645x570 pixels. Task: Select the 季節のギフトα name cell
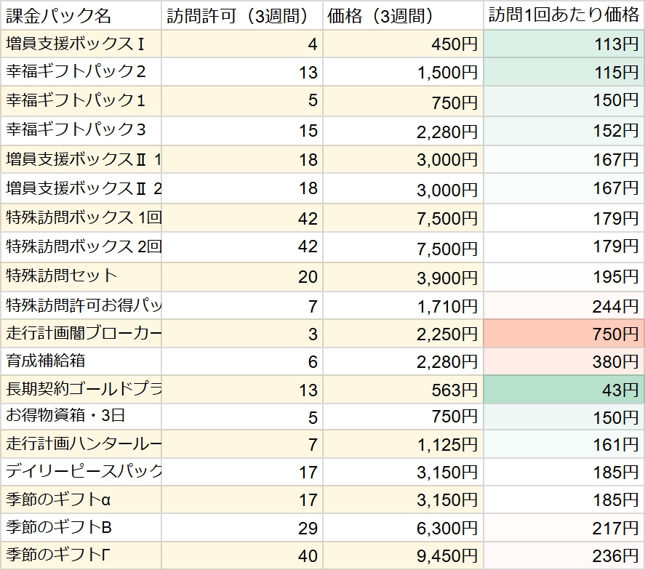click(x=80, y=500)
